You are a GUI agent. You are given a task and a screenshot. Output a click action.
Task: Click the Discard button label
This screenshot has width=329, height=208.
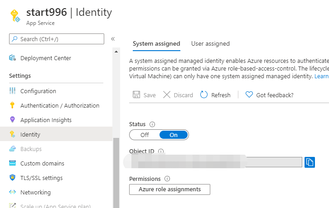[x=183, y=95]
